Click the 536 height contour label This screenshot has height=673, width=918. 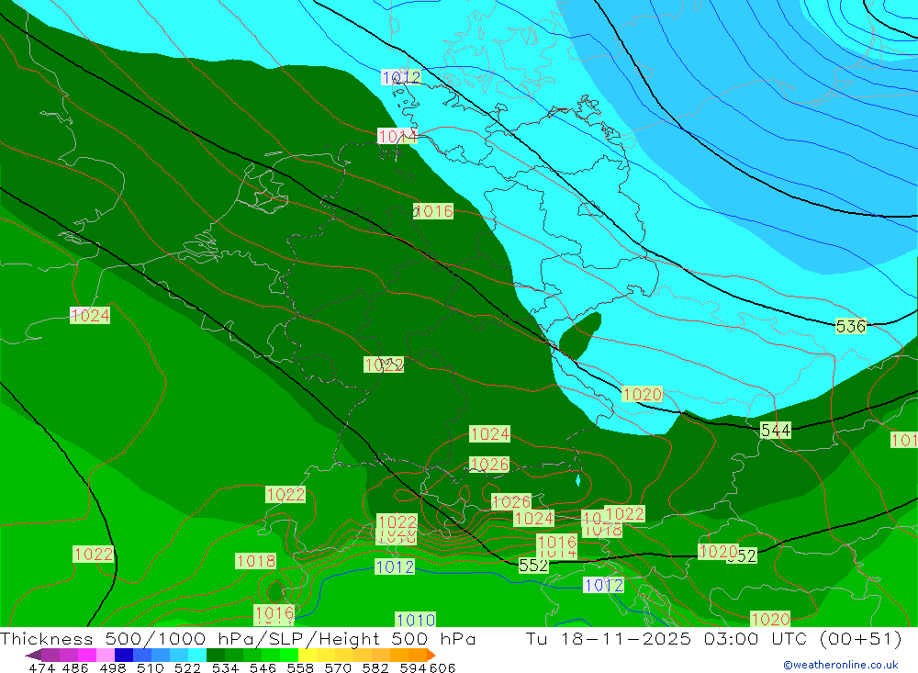[x=851, y=326]
